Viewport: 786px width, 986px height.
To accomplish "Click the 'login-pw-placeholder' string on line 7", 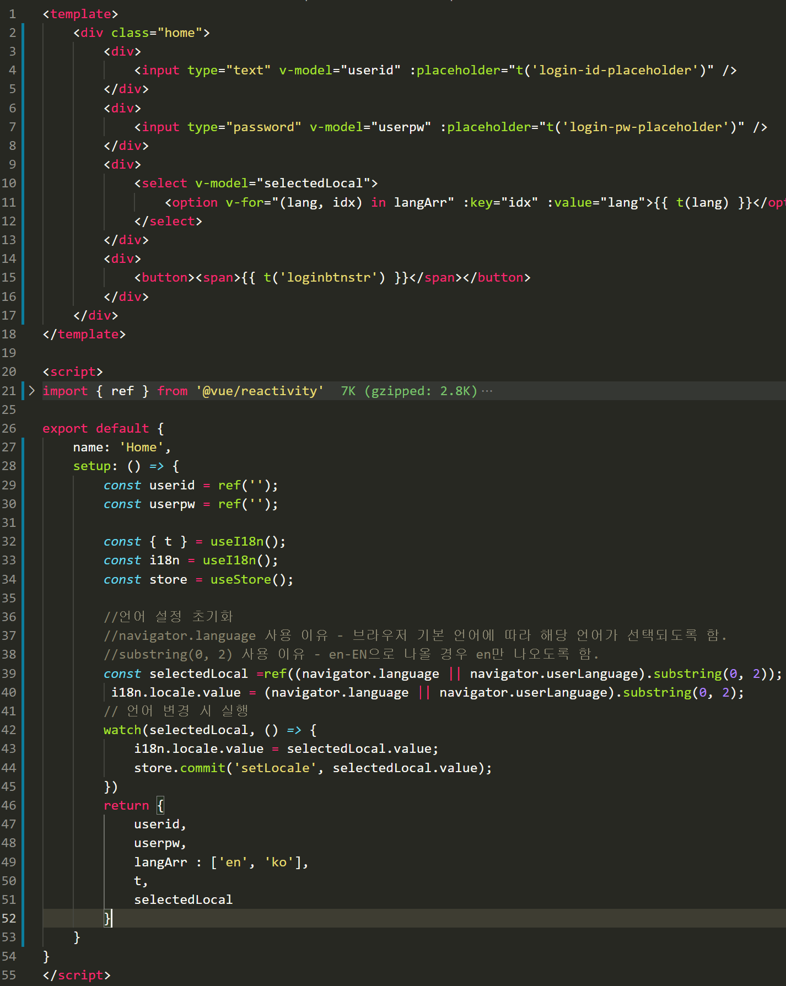I will coord(649,127).
